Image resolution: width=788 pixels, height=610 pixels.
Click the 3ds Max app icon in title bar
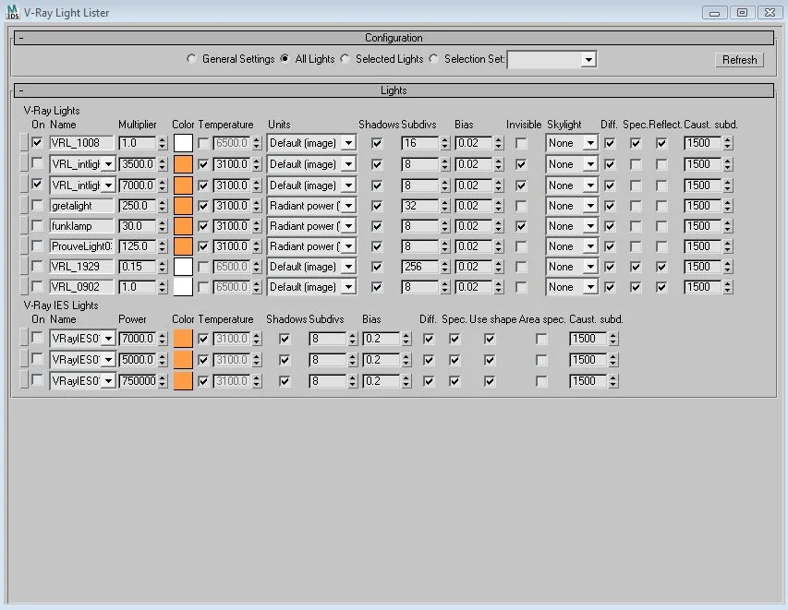[12, 12]
